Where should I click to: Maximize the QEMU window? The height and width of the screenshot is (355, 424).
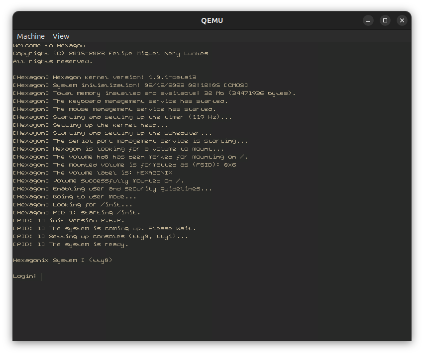pyautogui.click(x=385, y=20)
